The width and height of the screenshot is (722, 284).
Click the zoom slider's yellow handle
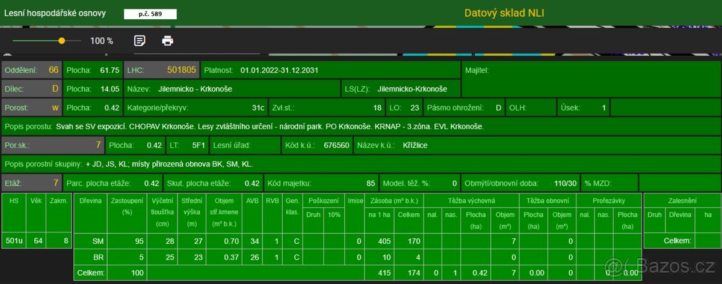[61, 41]
